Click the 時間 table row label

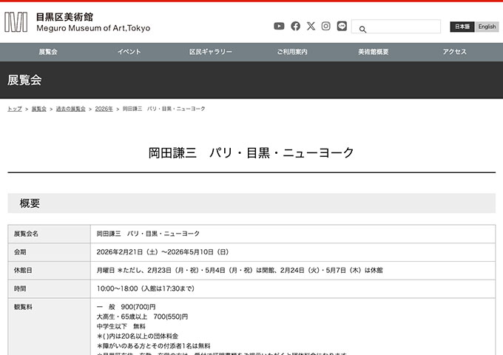click(x=20, y=288)
